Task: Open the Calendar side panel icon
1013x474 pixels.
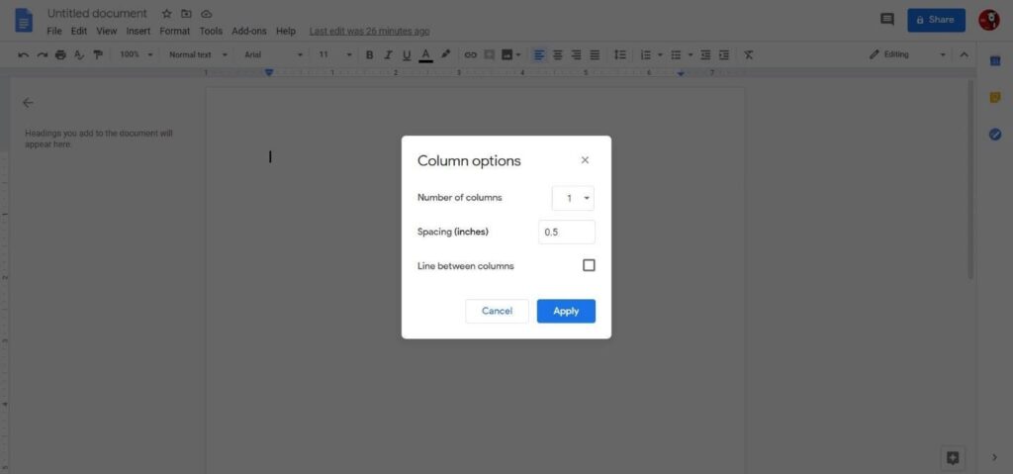Action: click(x=995, y=60)
